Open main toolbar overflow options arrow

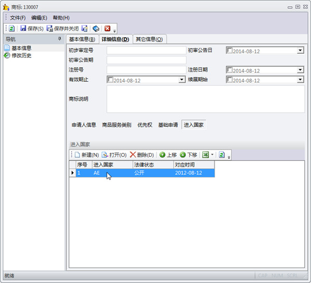pyautogui.click(x=115, y=31)
